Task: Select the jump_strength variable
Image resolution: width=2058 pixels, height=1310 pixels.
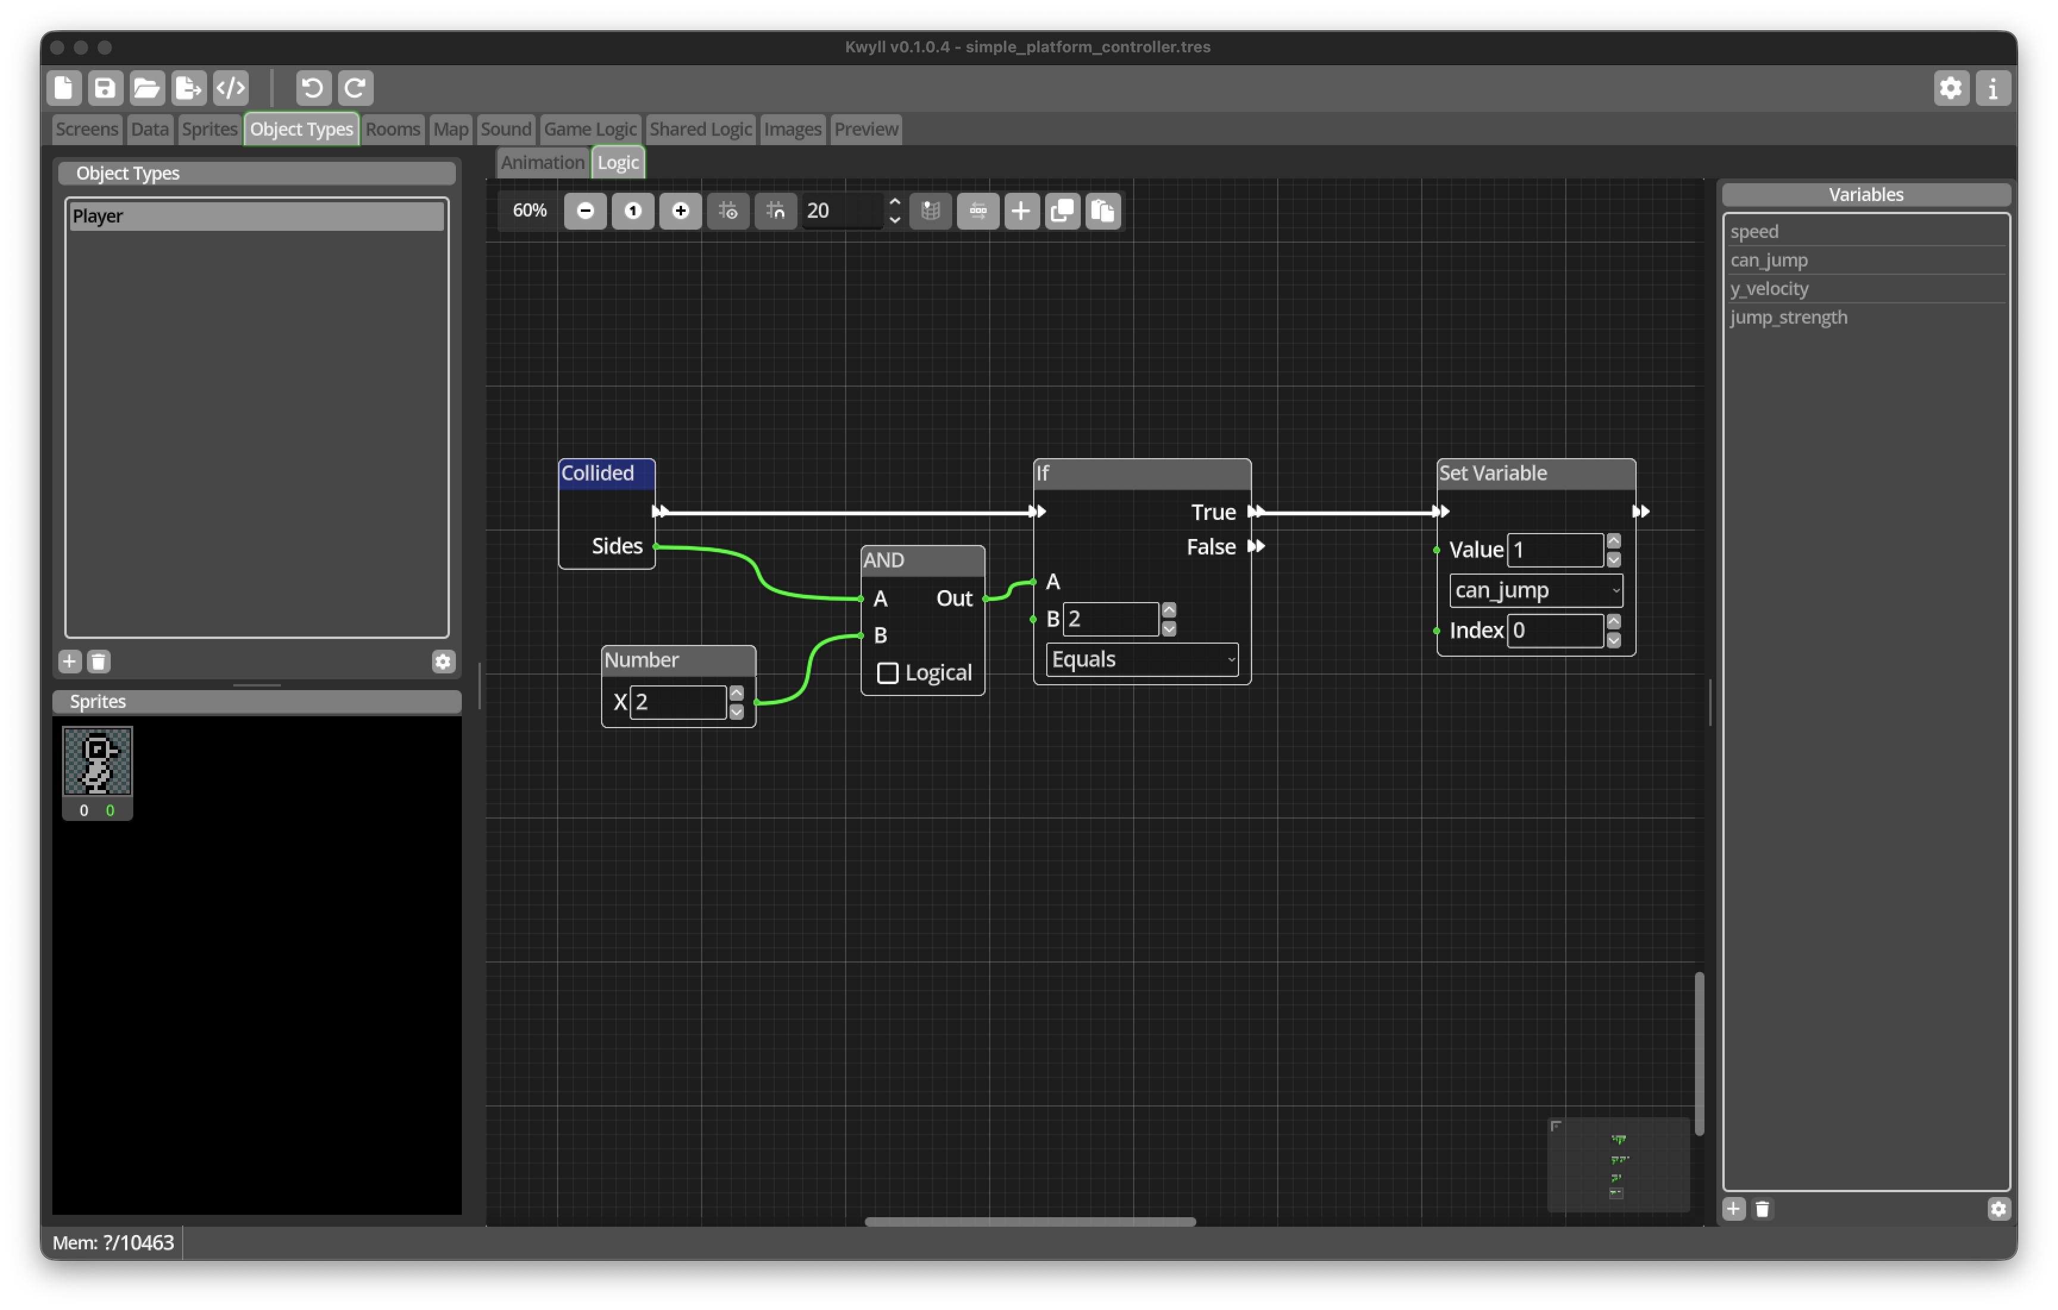Action: [x=1866, y=317]
